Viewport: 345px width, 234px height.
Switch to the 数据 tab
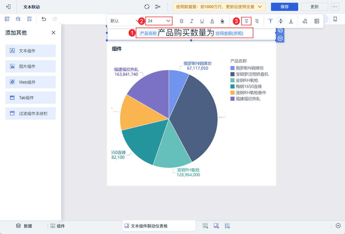(24, 226)
